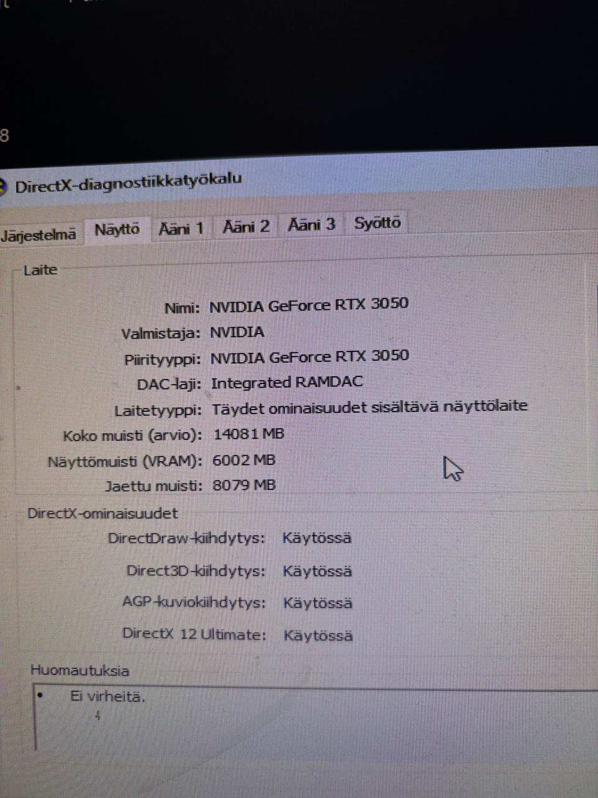
Task: Switch to the Syöttö tab
Action: tap(377, 223)
